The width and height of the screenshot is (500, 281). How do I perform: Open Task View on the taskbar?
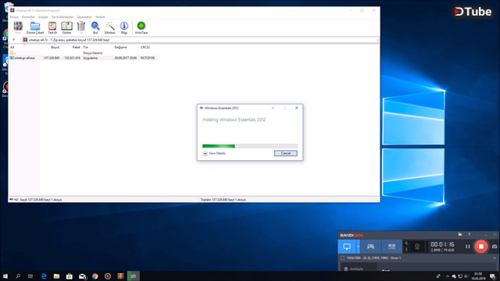(30, 276)
